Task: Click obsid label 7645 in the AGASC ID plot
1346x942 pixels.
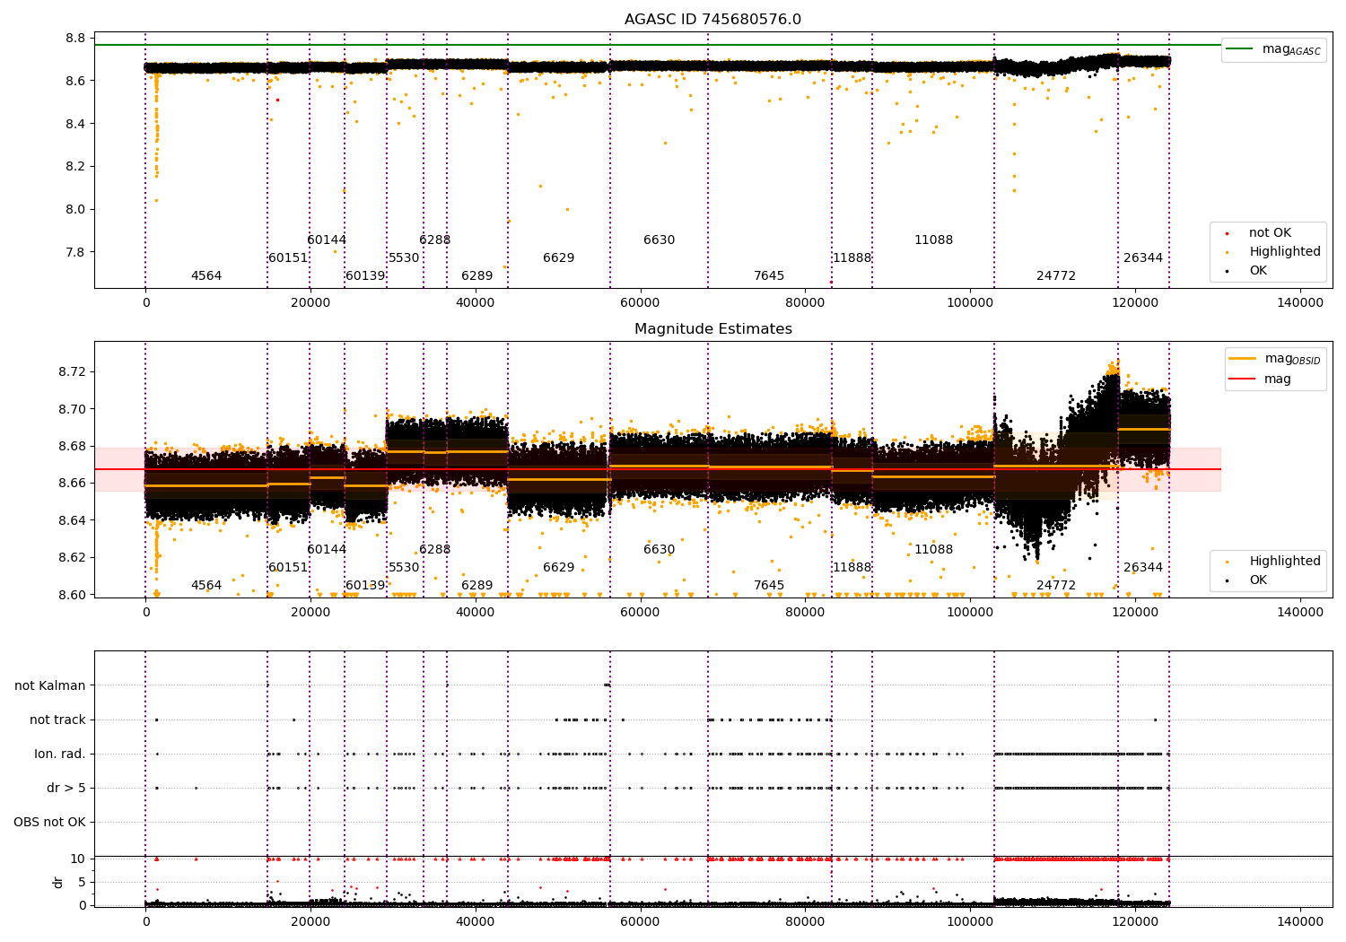Action: 769,276
